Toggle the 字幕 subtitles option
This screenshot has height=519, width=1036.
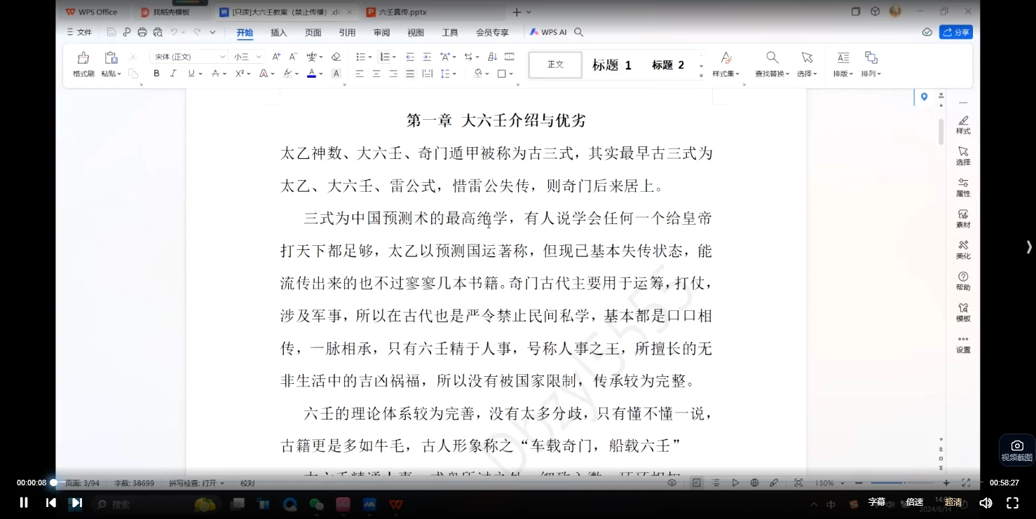[x=877, y=502]
